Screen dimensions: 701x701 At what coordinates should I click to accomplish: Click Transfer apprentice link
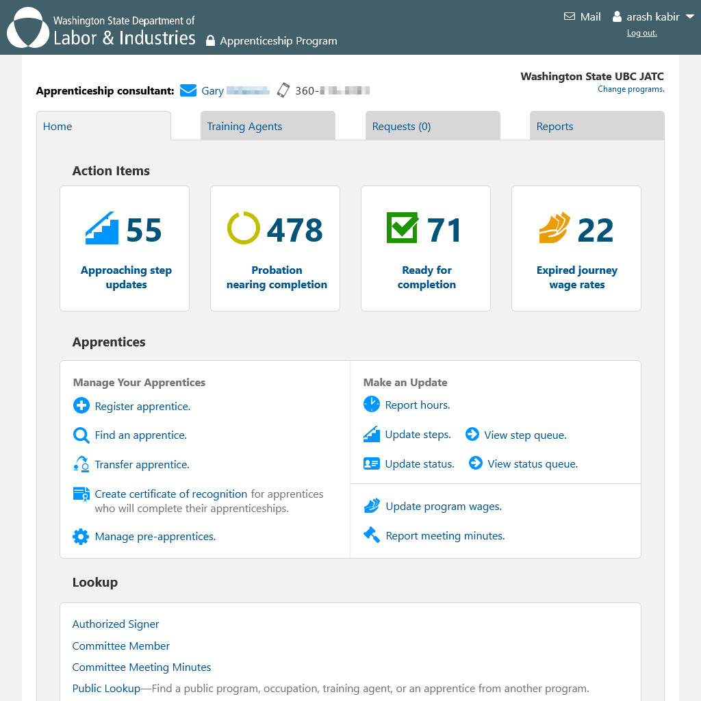coord(142,465)
